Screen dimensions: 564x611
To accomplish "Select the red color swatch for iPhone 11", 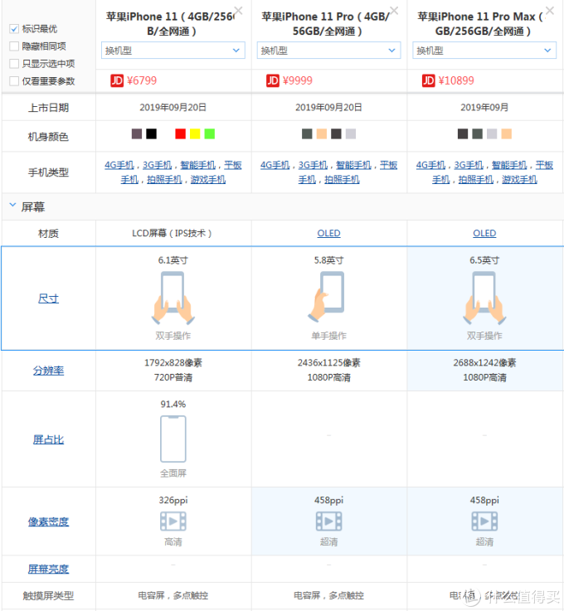I will (x=181, y=134).
